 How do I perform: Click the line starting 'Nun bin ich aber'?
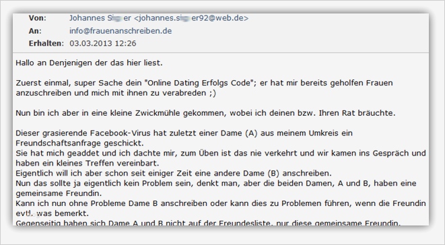[x=205, y=113]
